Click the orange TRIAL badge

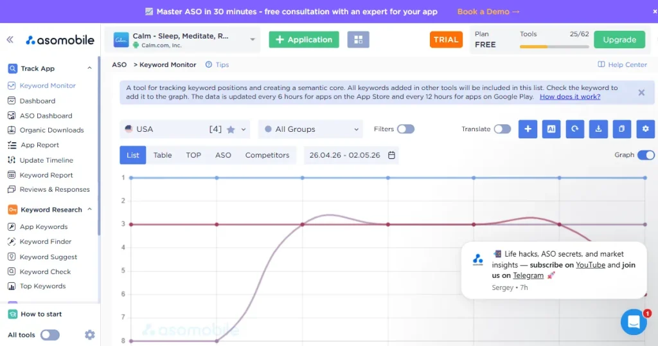[x=446, y=39]
